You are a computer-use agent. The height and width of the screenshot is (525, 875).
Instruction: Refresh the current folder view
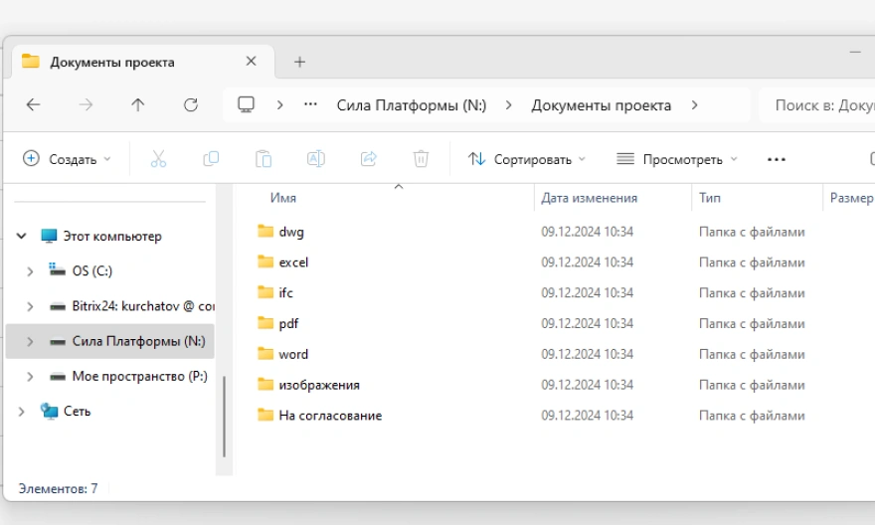191,104
